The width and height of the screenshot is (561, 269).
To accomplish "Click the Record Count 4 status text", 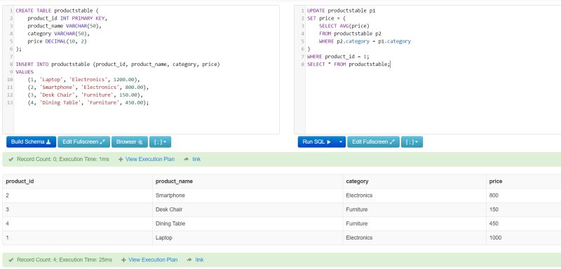I will 65,260.
